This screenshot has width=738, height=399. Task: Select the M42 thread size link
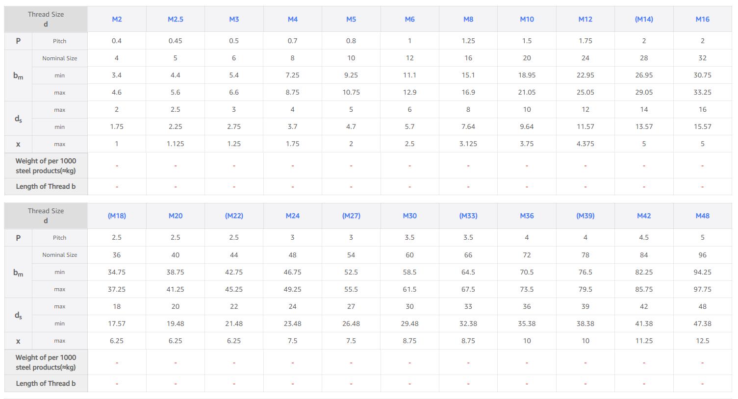(x=644, y=216)
